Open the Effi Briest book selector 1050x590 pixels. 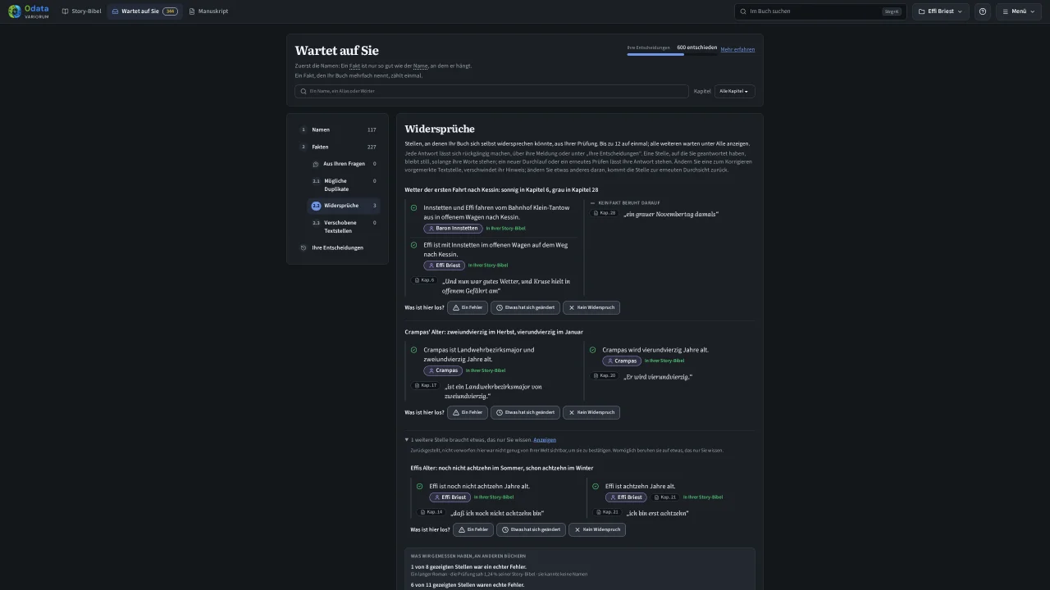(940, 11)
